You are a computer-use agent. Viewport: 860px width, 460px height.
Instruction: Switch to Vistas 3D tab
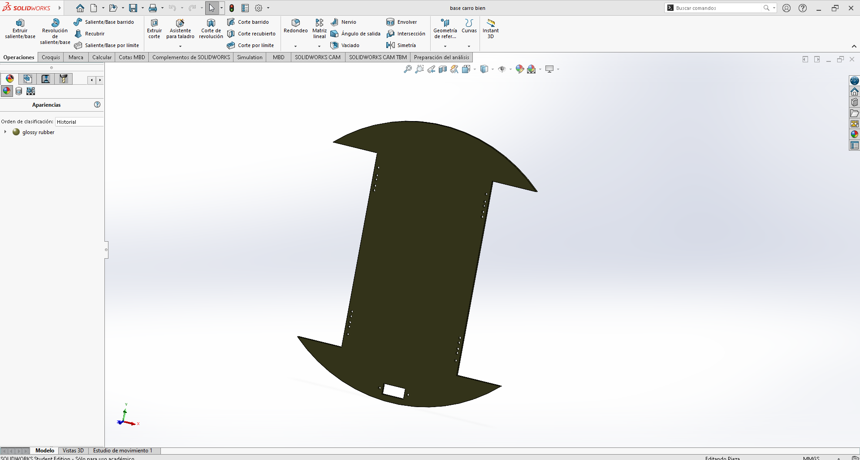point(73,451)
